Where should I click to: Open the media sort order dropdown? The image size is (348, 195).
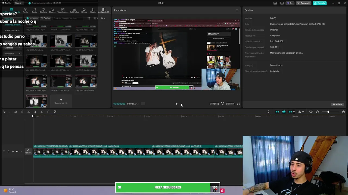coord(95,18)
